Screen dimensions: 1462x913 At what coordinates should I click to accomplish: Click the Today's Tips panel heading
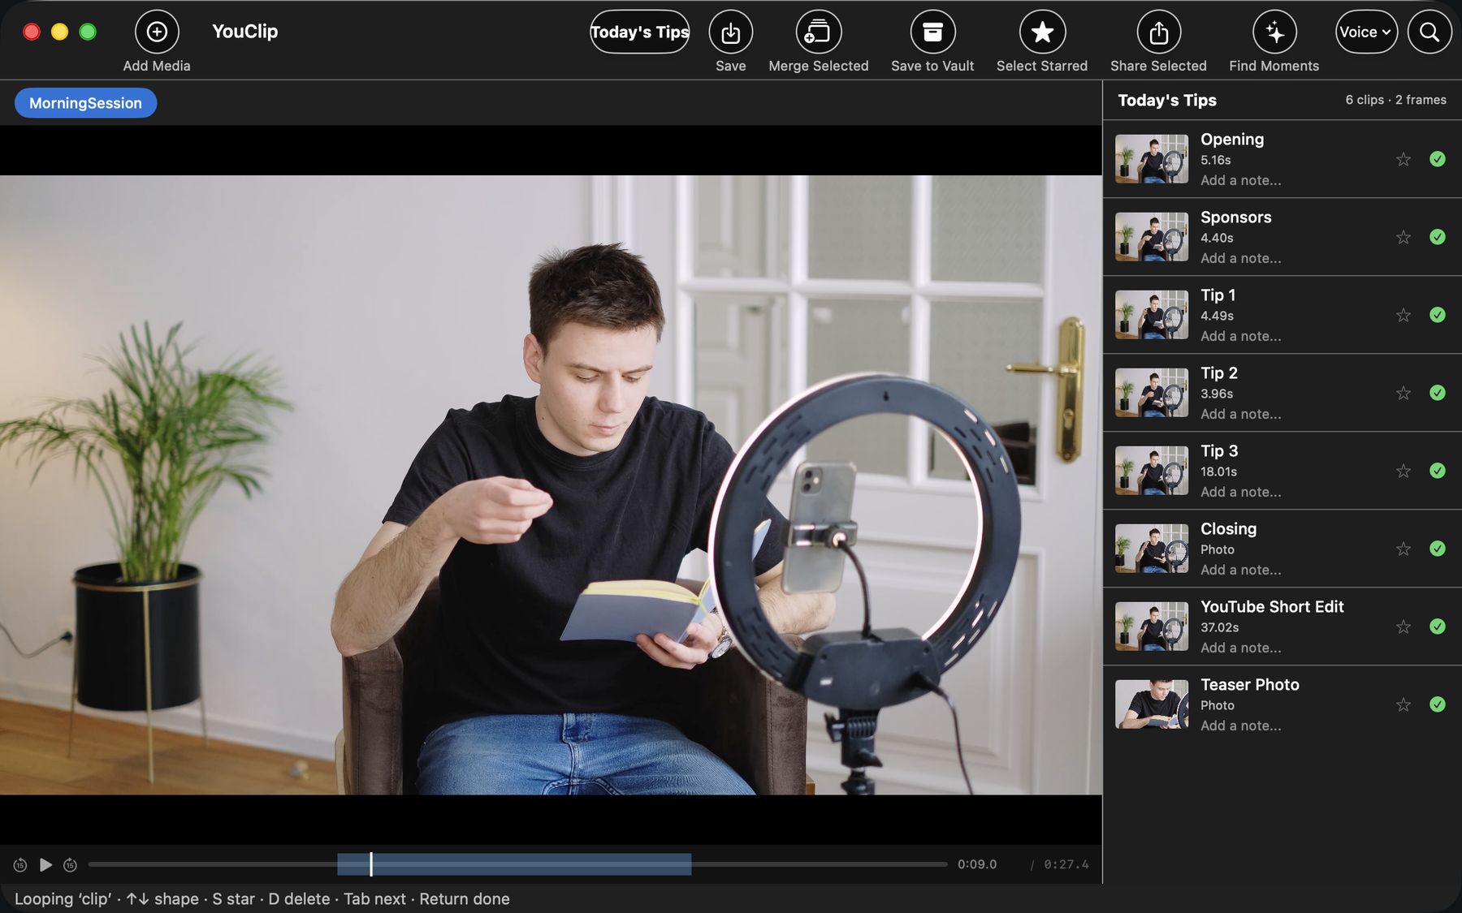(1167, 100)
